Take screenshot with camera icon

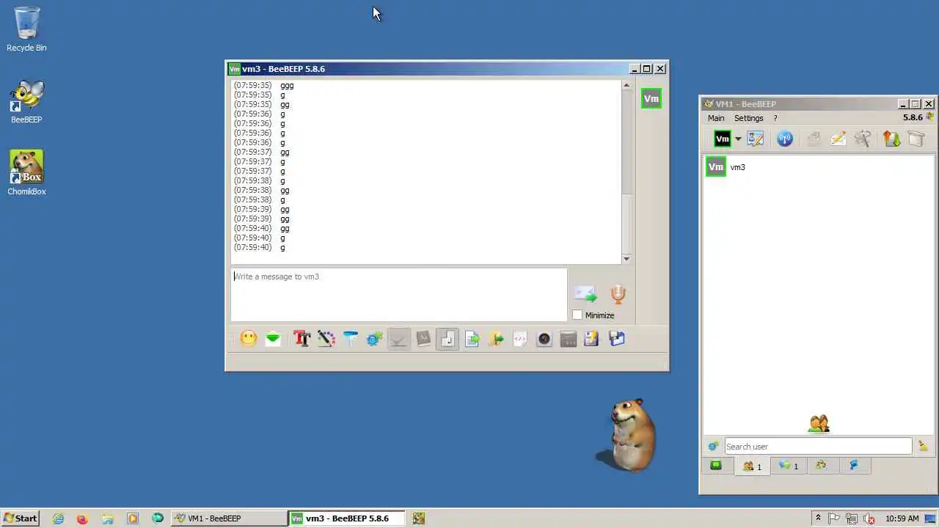(x=544, y=339)
